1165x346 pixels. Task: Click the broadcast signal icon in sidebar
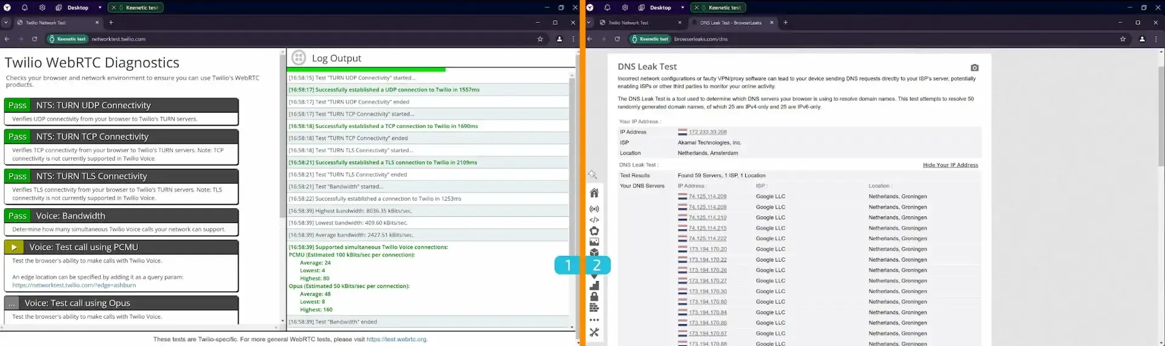point(594,209)
